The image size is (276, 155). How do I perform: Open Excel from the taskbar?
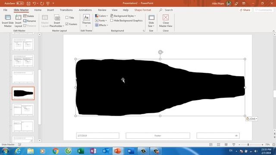click(x=81, y=151)
